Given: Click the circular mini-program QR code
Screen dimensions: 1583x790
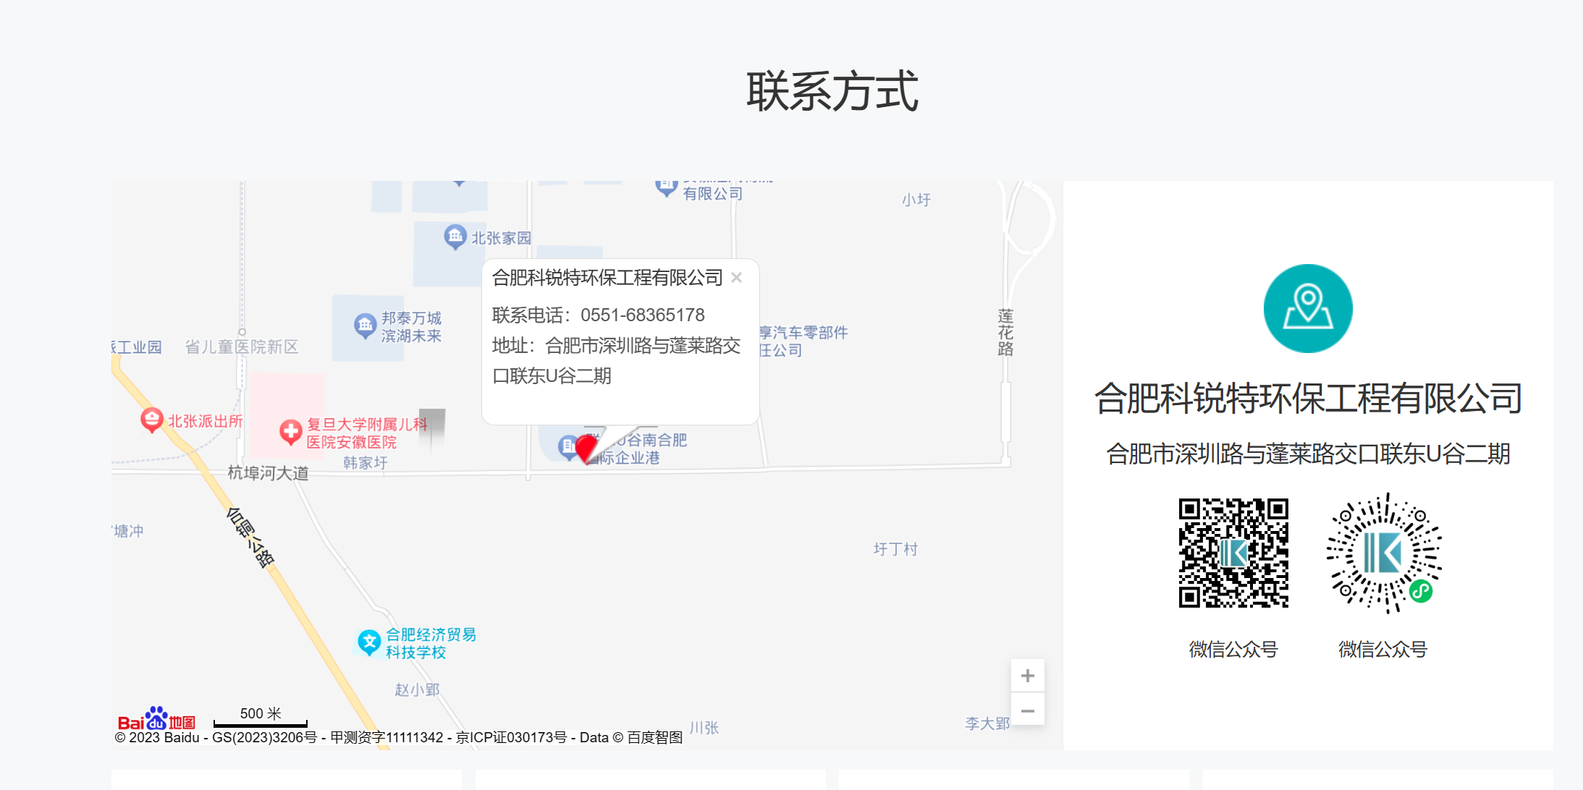Looking at the screenshot, I should (1383, 553).
